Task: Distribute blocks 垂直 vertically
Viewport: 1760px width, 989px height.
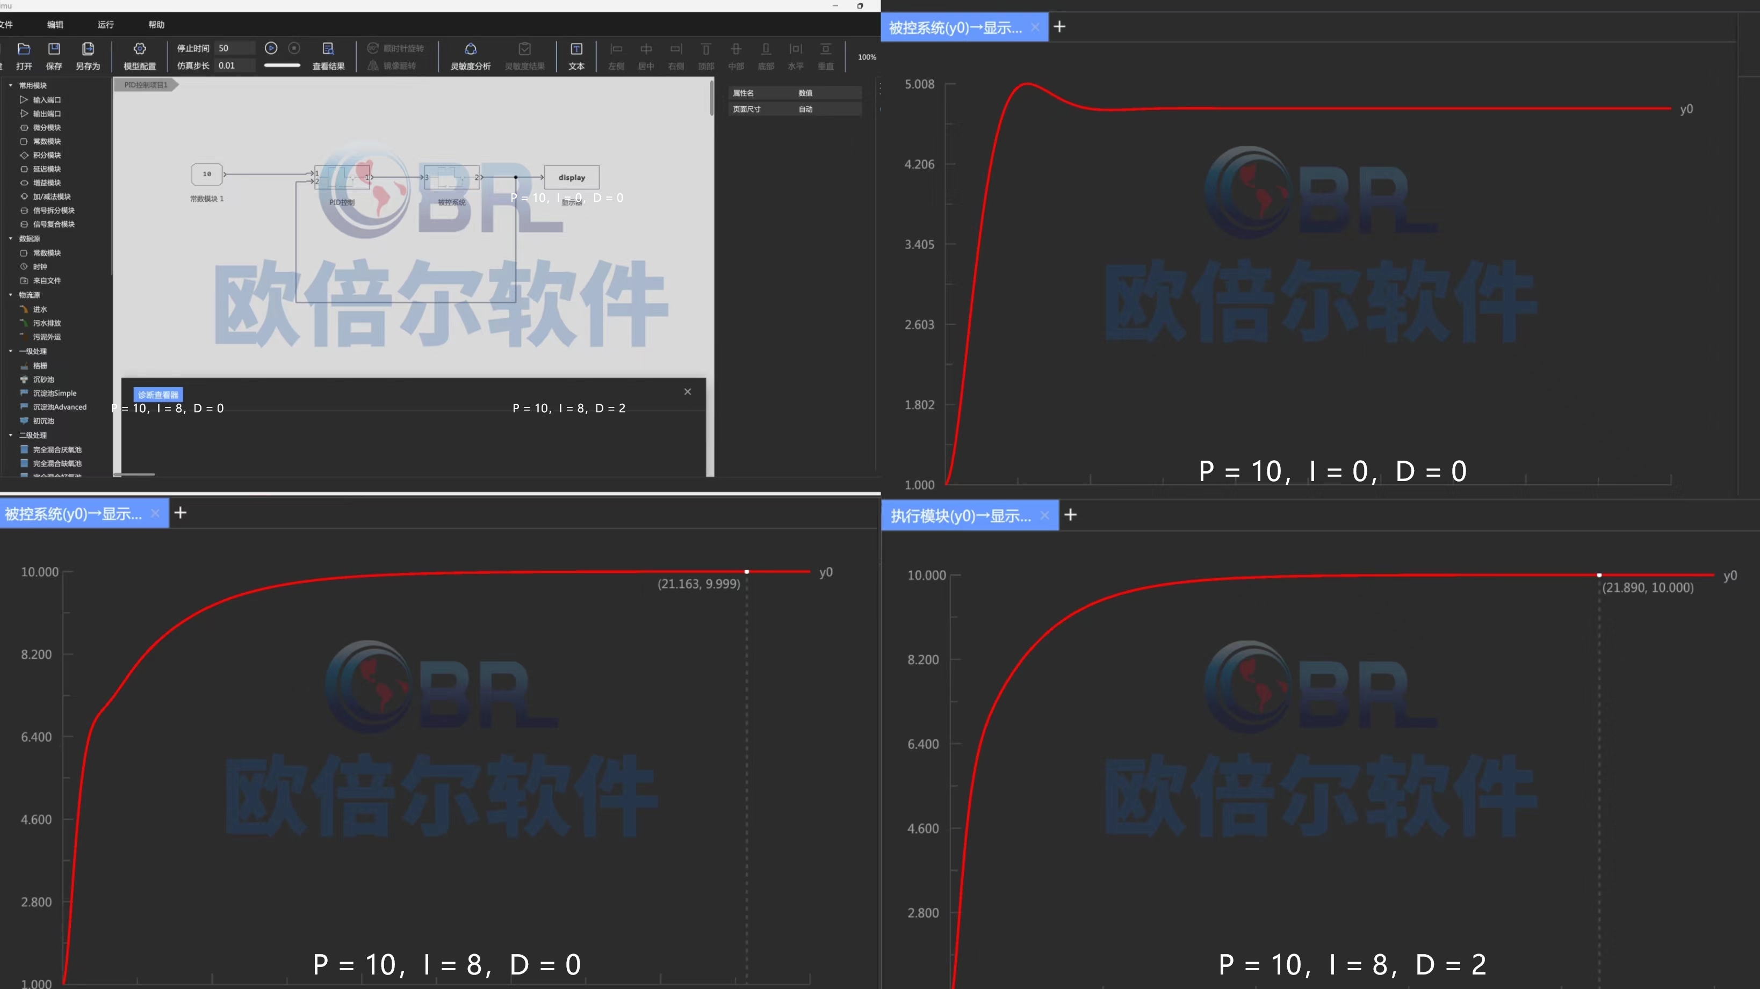Action: click(826, 56)
